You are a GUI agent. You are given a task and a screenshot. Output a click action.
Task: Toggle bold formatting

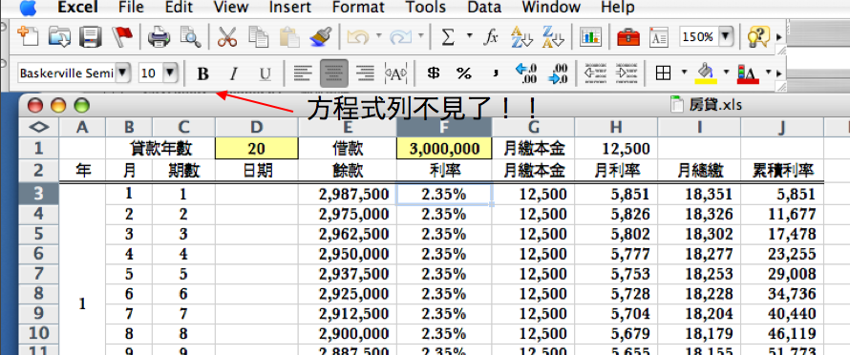[x=202, y=73]
